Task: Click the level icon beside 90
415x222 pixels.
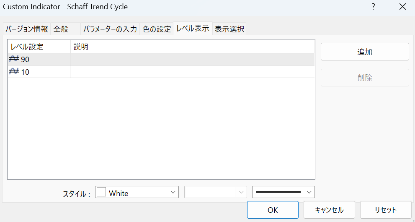Action: pos(13,59)
